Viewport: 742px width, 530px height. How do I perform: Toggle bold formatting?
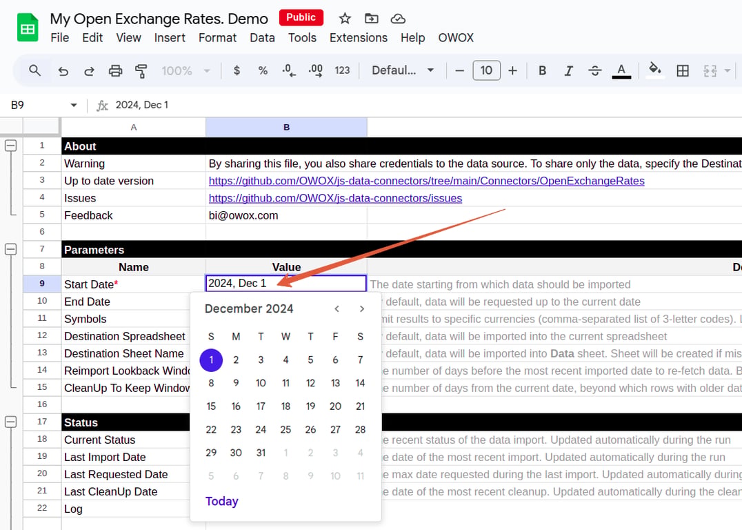[x=542, y=70]
